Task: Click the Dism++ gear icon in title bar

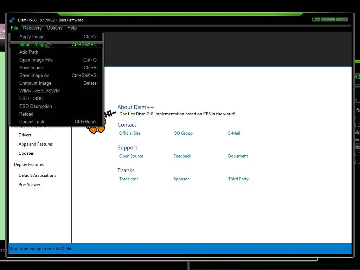Action: [12, 20]
